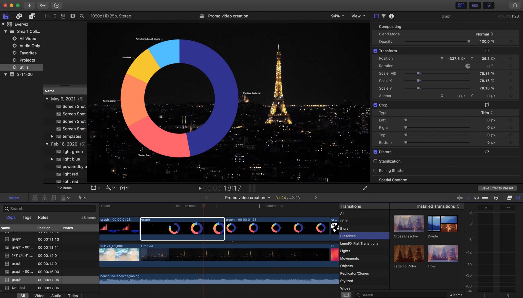Open the Blend Mode Normal dropdown
This screenshot has height=298, width=523.
point(484,34)
